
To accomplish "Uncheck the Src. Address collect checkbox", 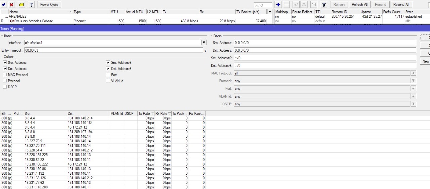I will [x=5, y=63].
